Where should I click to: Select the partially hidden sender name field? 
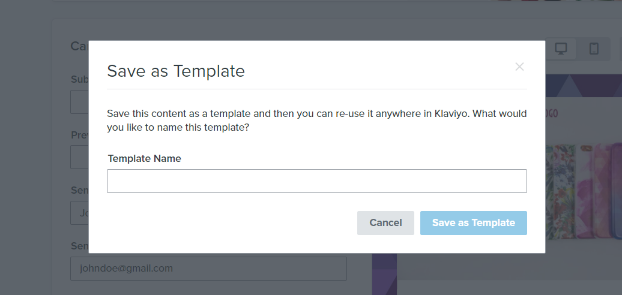[79, 213]
